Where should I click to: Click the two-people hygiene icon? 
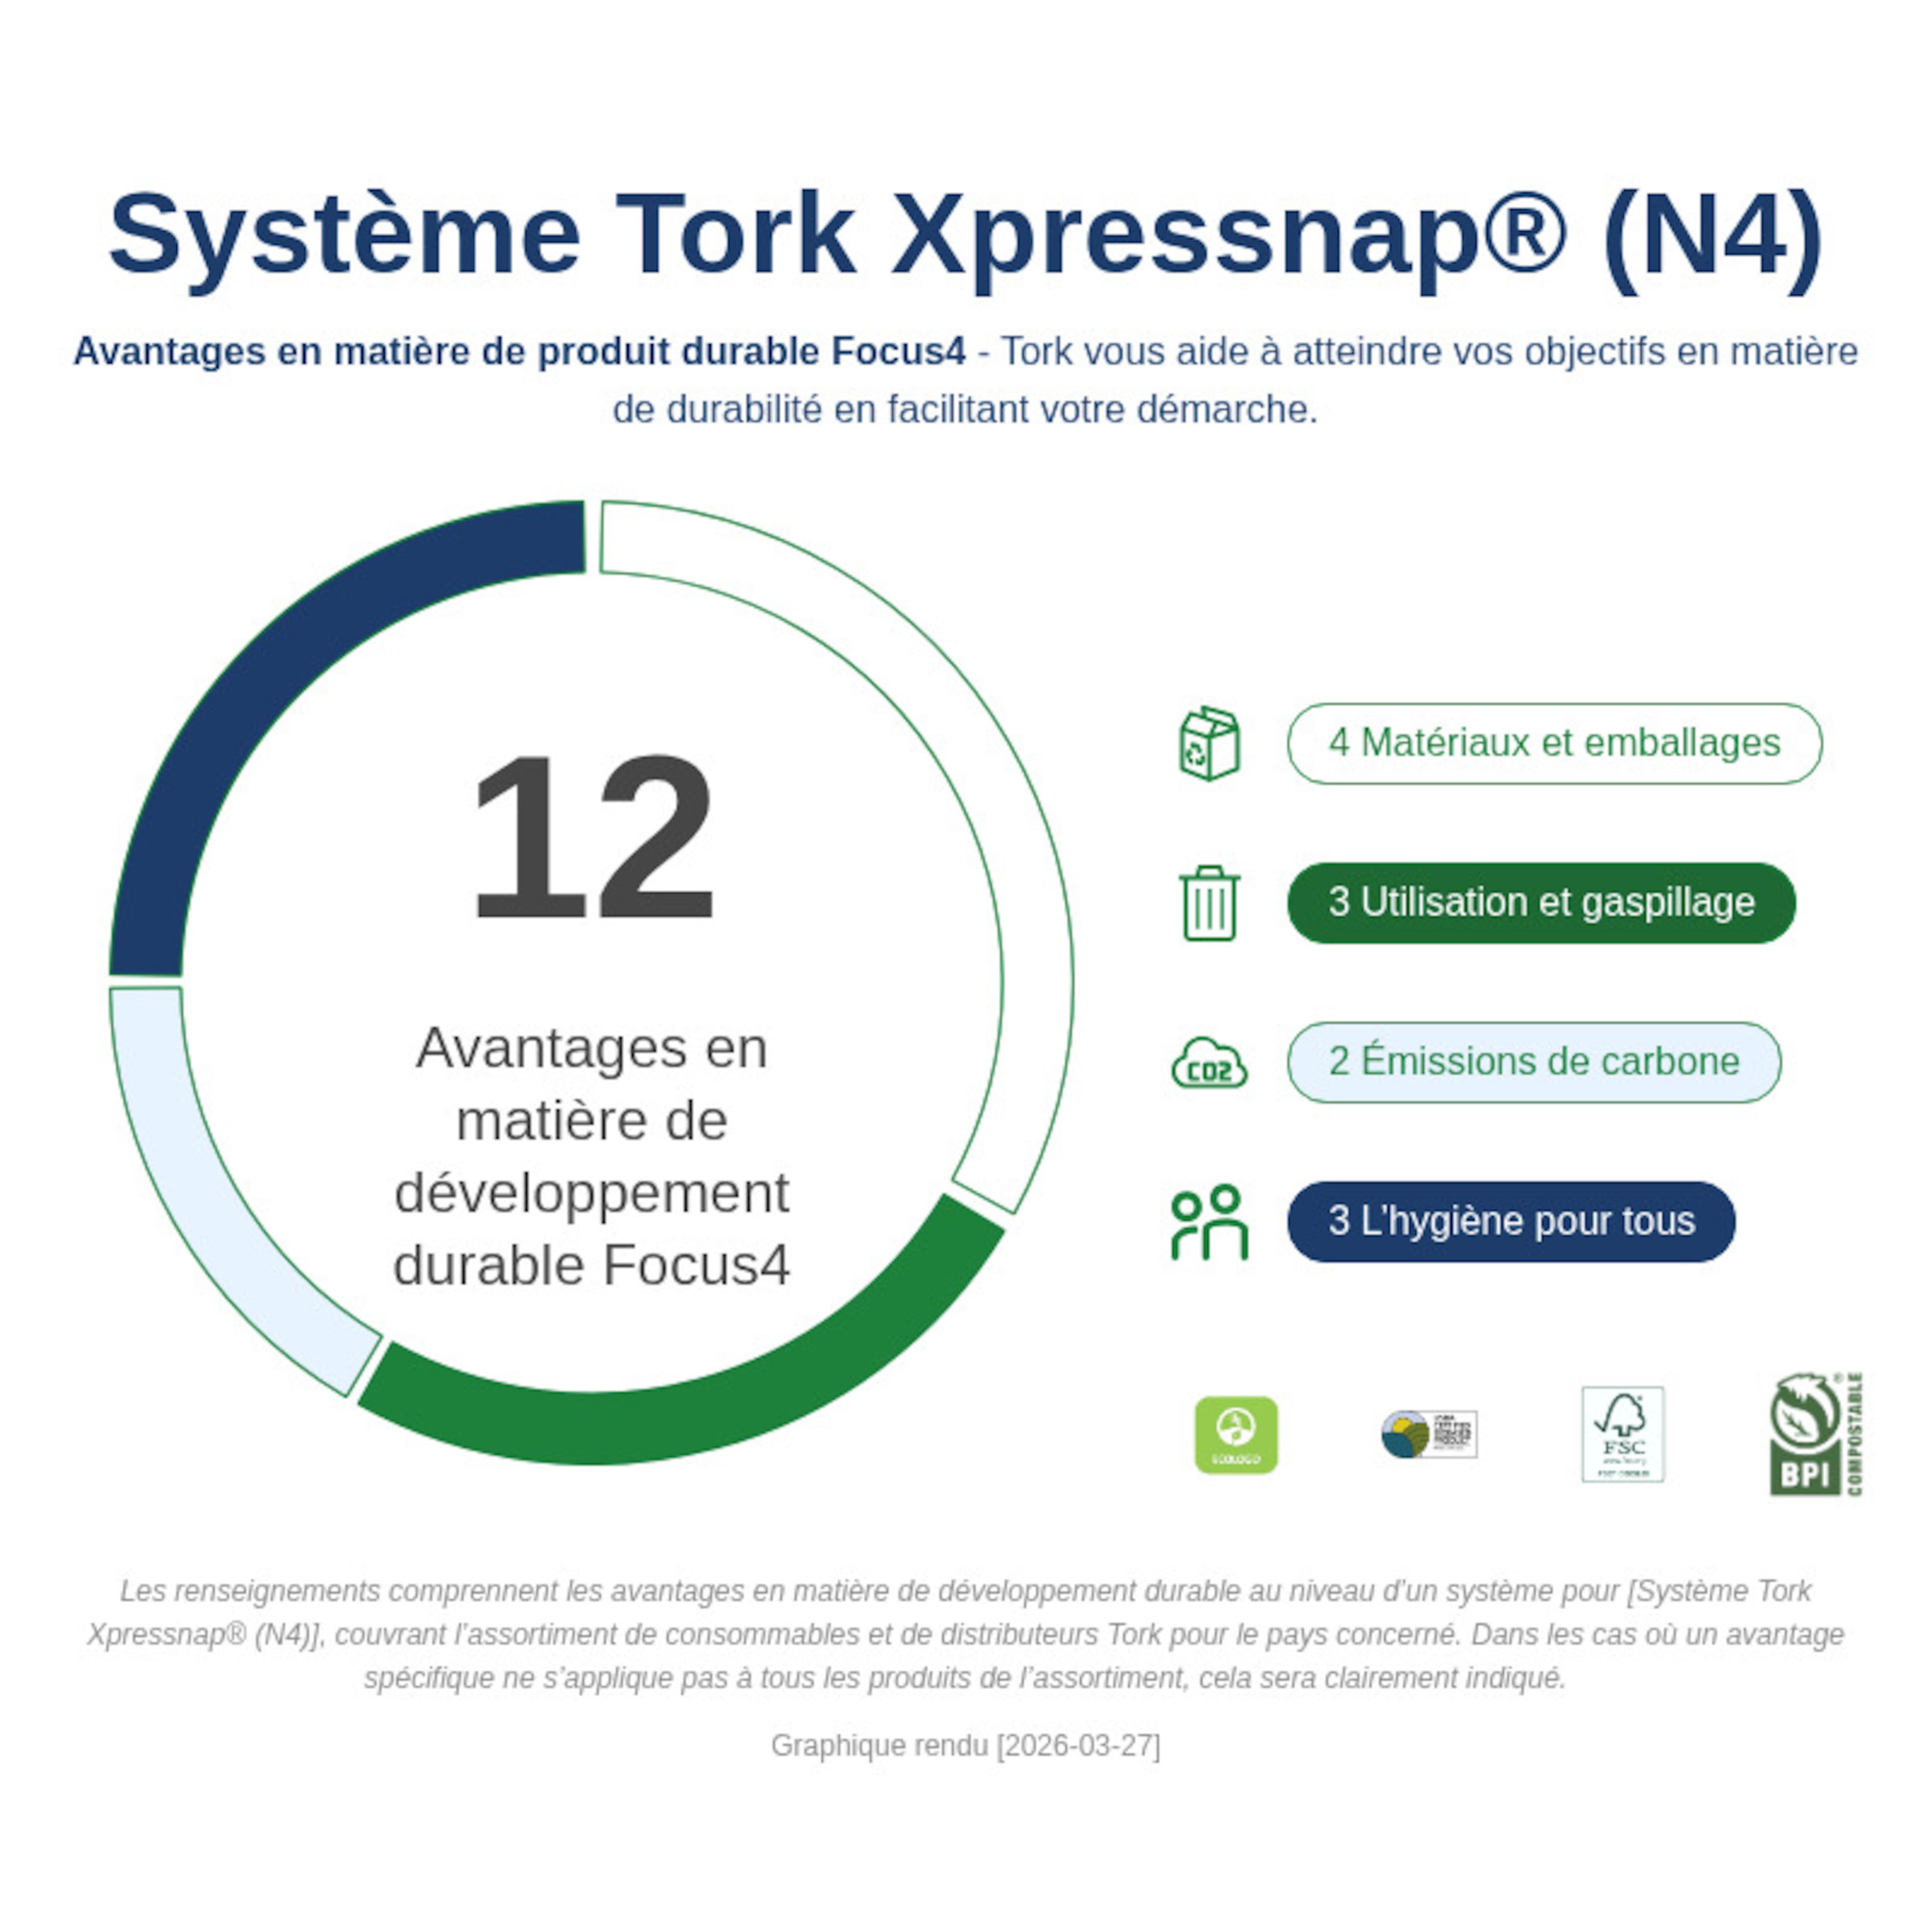[x=1210, y=1222]
